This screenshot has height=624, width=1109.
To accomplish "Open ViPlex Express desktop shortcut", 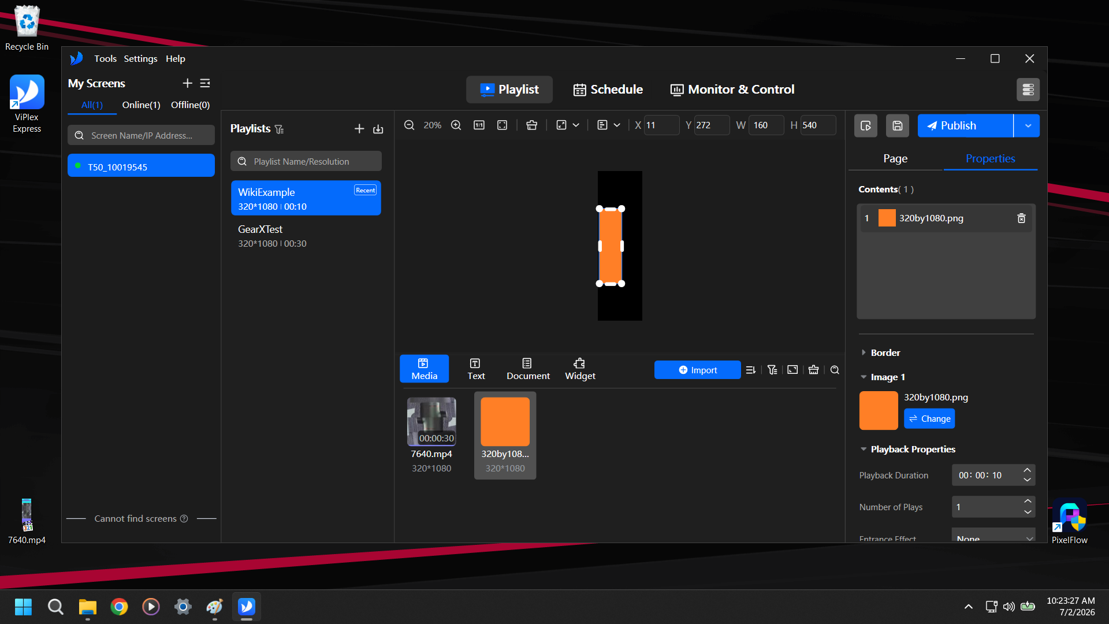I will click(27, 104).
